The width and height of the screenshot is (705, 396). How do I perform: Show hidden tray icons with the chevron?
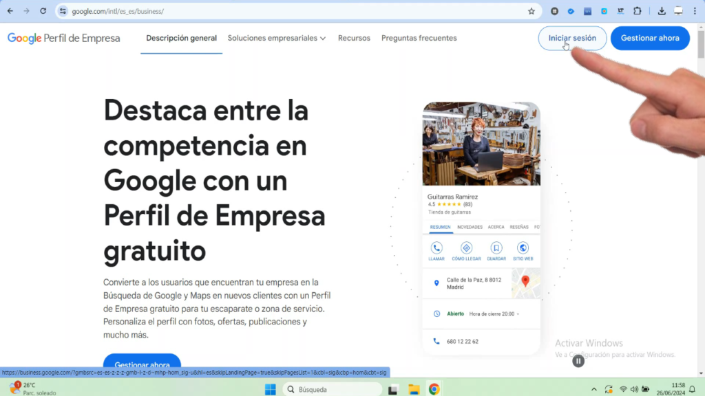click(x=594, y=388)
